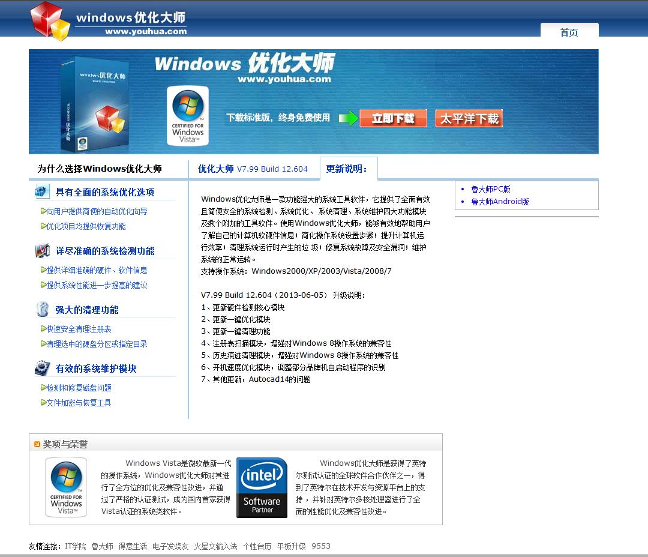
Task: Select the system detection feature icon
Action: pos(42,251)
